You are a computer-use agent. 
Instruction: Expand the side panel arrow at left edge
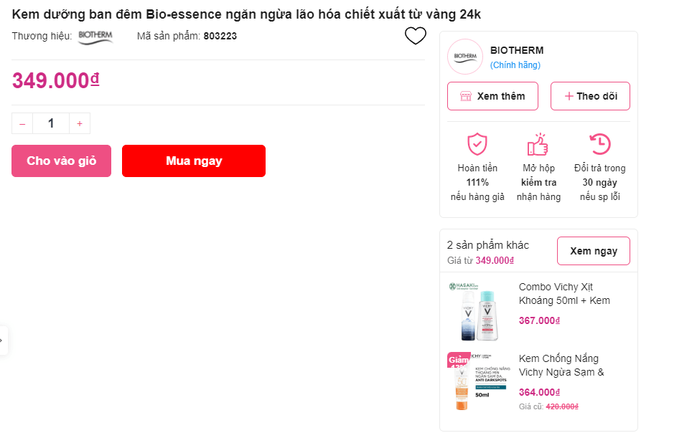tap(2, 340)
